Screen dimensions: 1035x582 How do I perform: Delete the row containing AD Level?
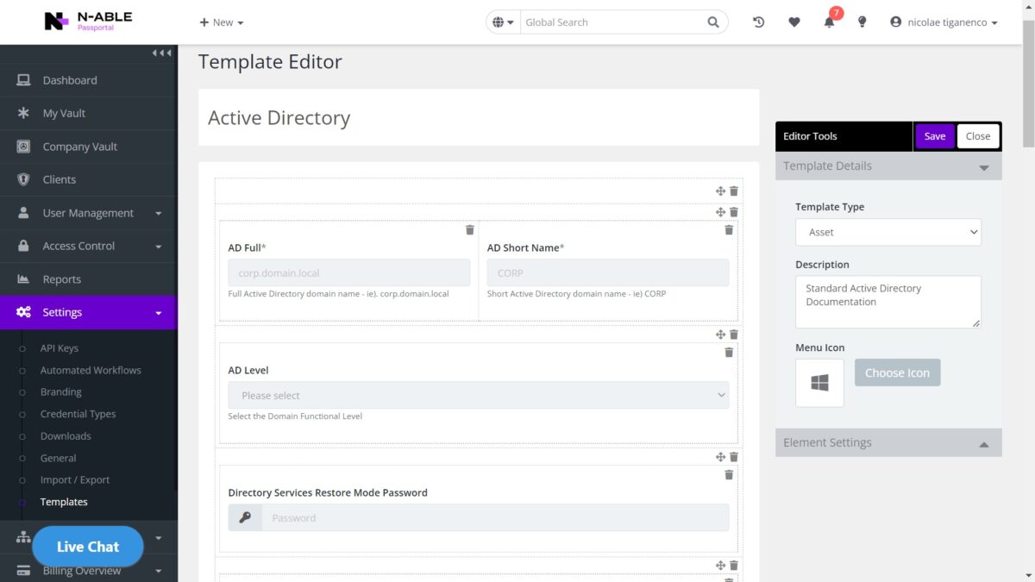734,335
